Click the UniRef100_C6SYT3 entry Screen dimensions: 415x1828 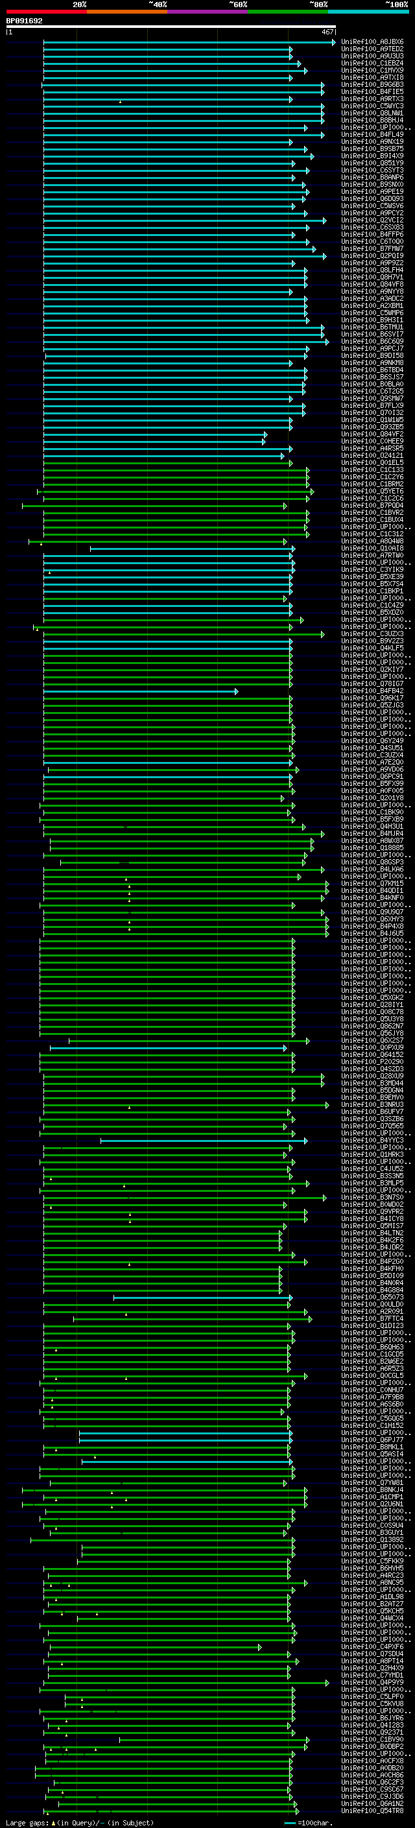[x=372, y=171]
